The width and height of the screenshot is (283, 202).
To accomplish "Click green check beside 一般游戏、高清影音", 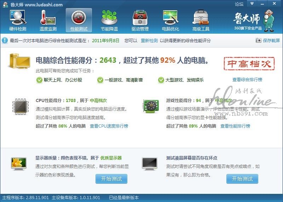I will coord(100,80).
